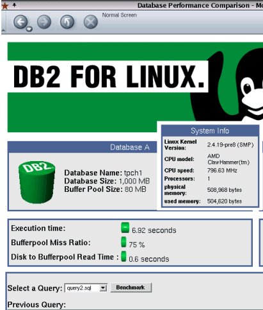Open the Back button history dropdown arrow

tap(29, 29)
